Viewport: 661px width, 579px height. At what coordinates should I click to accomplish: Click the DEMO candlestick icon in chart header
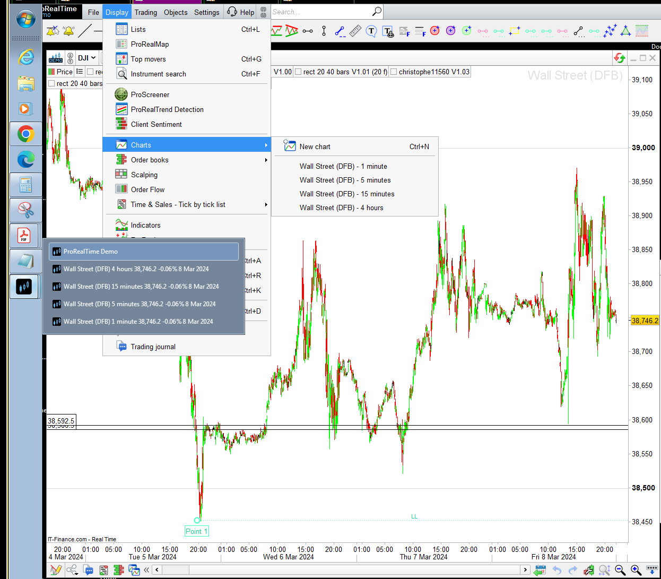pos(56,58)
